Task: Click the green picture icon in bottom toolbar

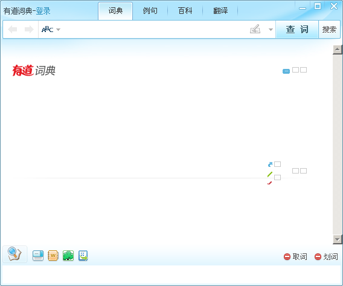Action: click(68, 256)
